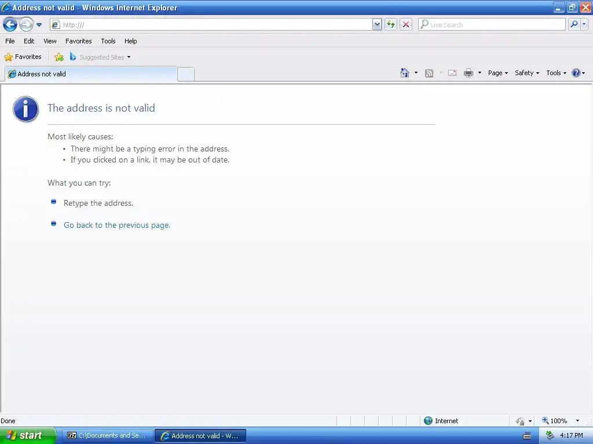Open the search provider options dropdown
This screenshot has height=444, width=593.
tap(584, 24)
